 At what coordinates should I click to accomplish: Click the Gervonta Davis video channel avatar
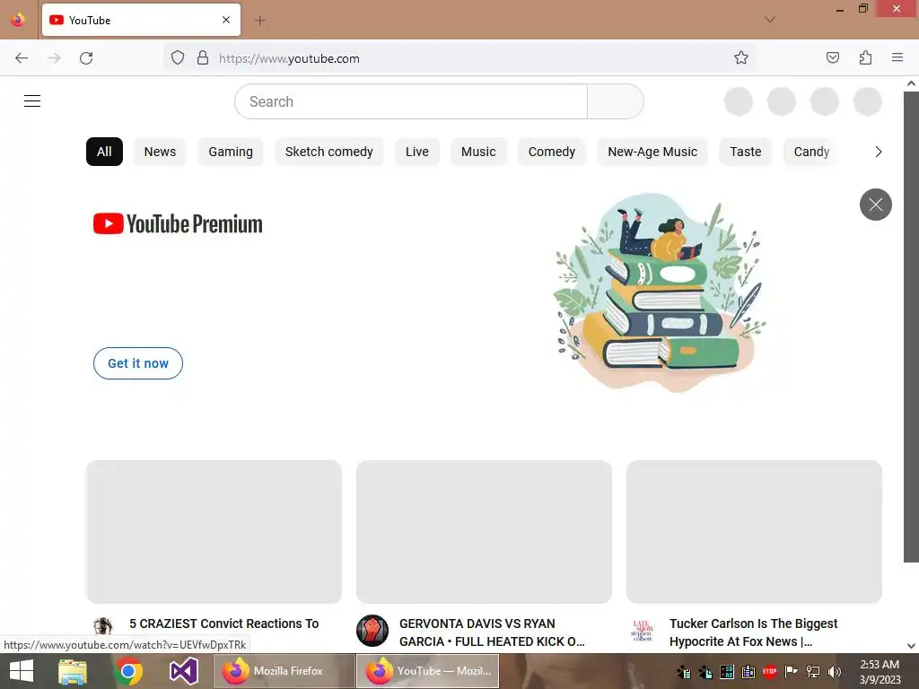pyautogui.click(x=372, y=631)
